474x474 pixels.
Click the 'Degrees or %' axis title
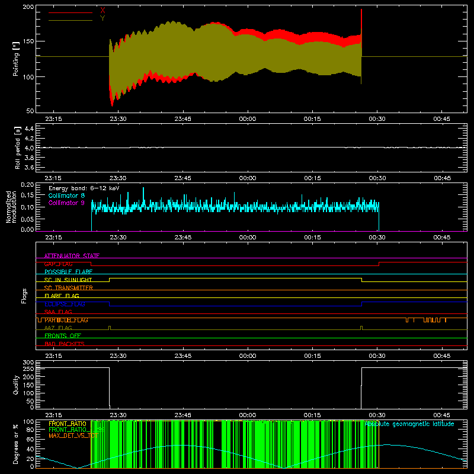[16, 444]
